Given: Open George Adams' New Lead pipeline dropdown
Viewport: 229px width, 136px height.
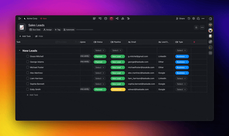Looking at the screenshot, I should [118, 62].
